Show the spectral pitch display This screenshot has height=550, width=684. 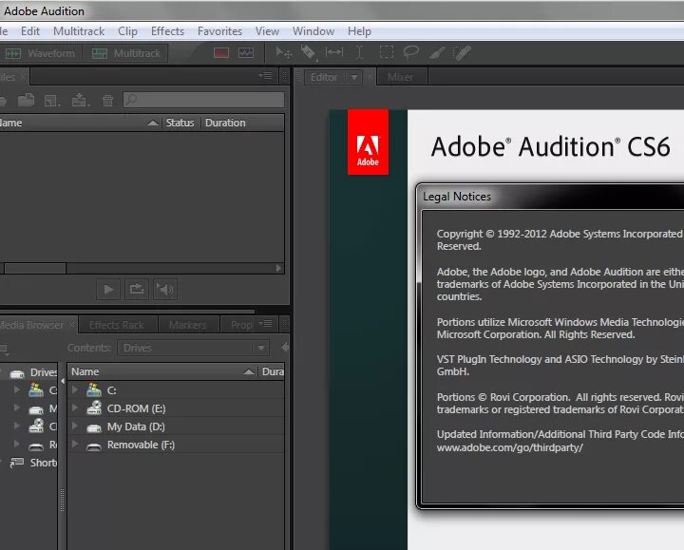[246, 53]
